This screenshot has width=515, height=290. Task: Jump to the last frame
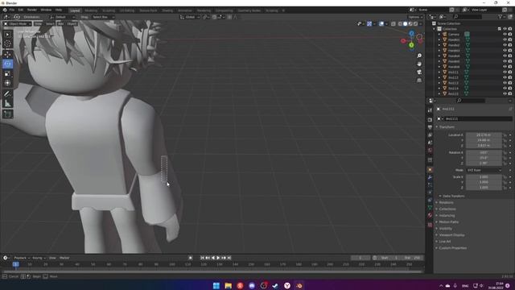coord(229,258)
